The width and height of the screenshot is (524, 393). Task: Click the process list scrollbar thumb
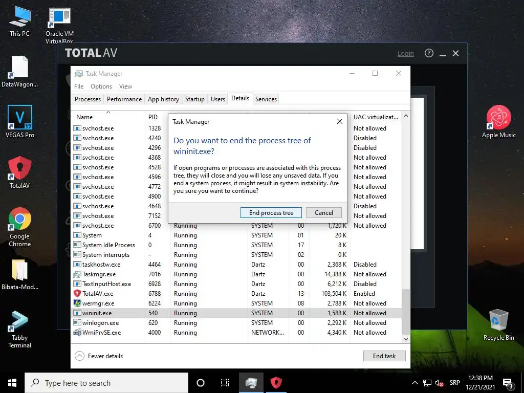point(406,312)
